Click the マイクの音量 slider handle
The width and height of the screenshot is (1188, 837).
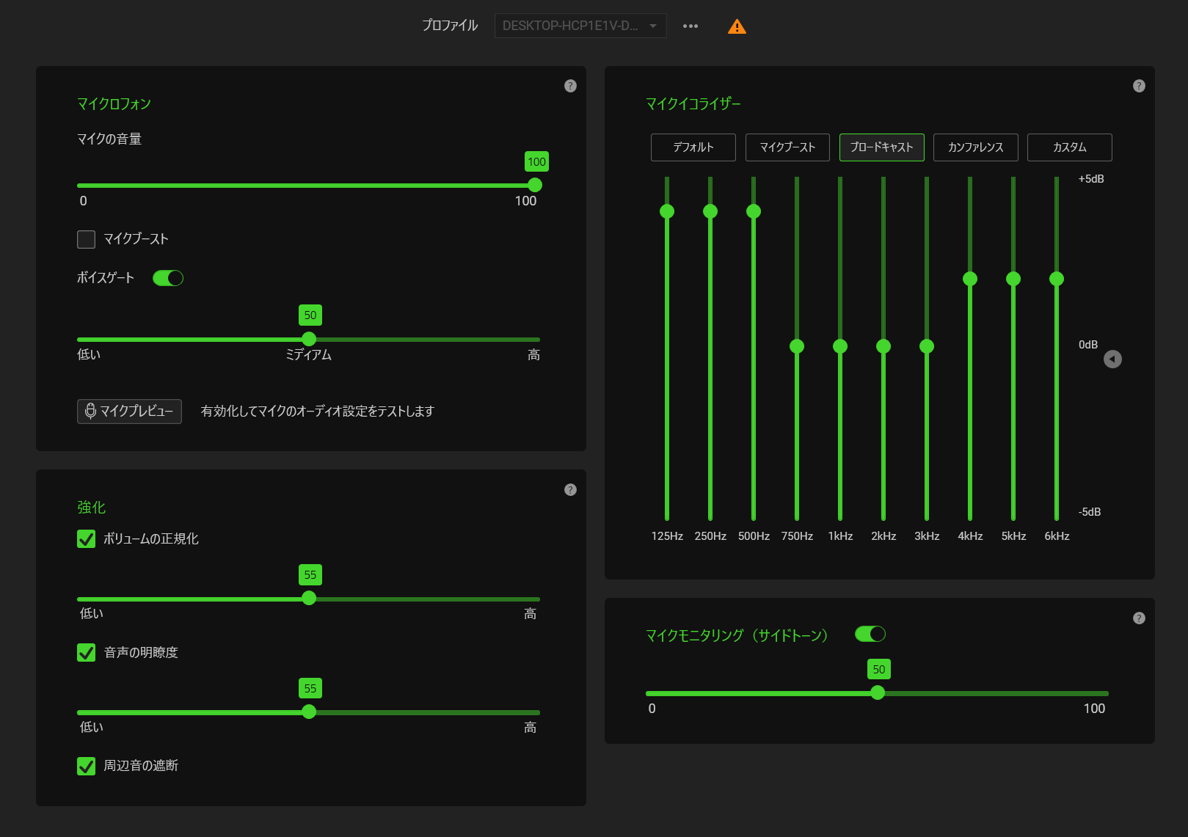click(535, 185)
